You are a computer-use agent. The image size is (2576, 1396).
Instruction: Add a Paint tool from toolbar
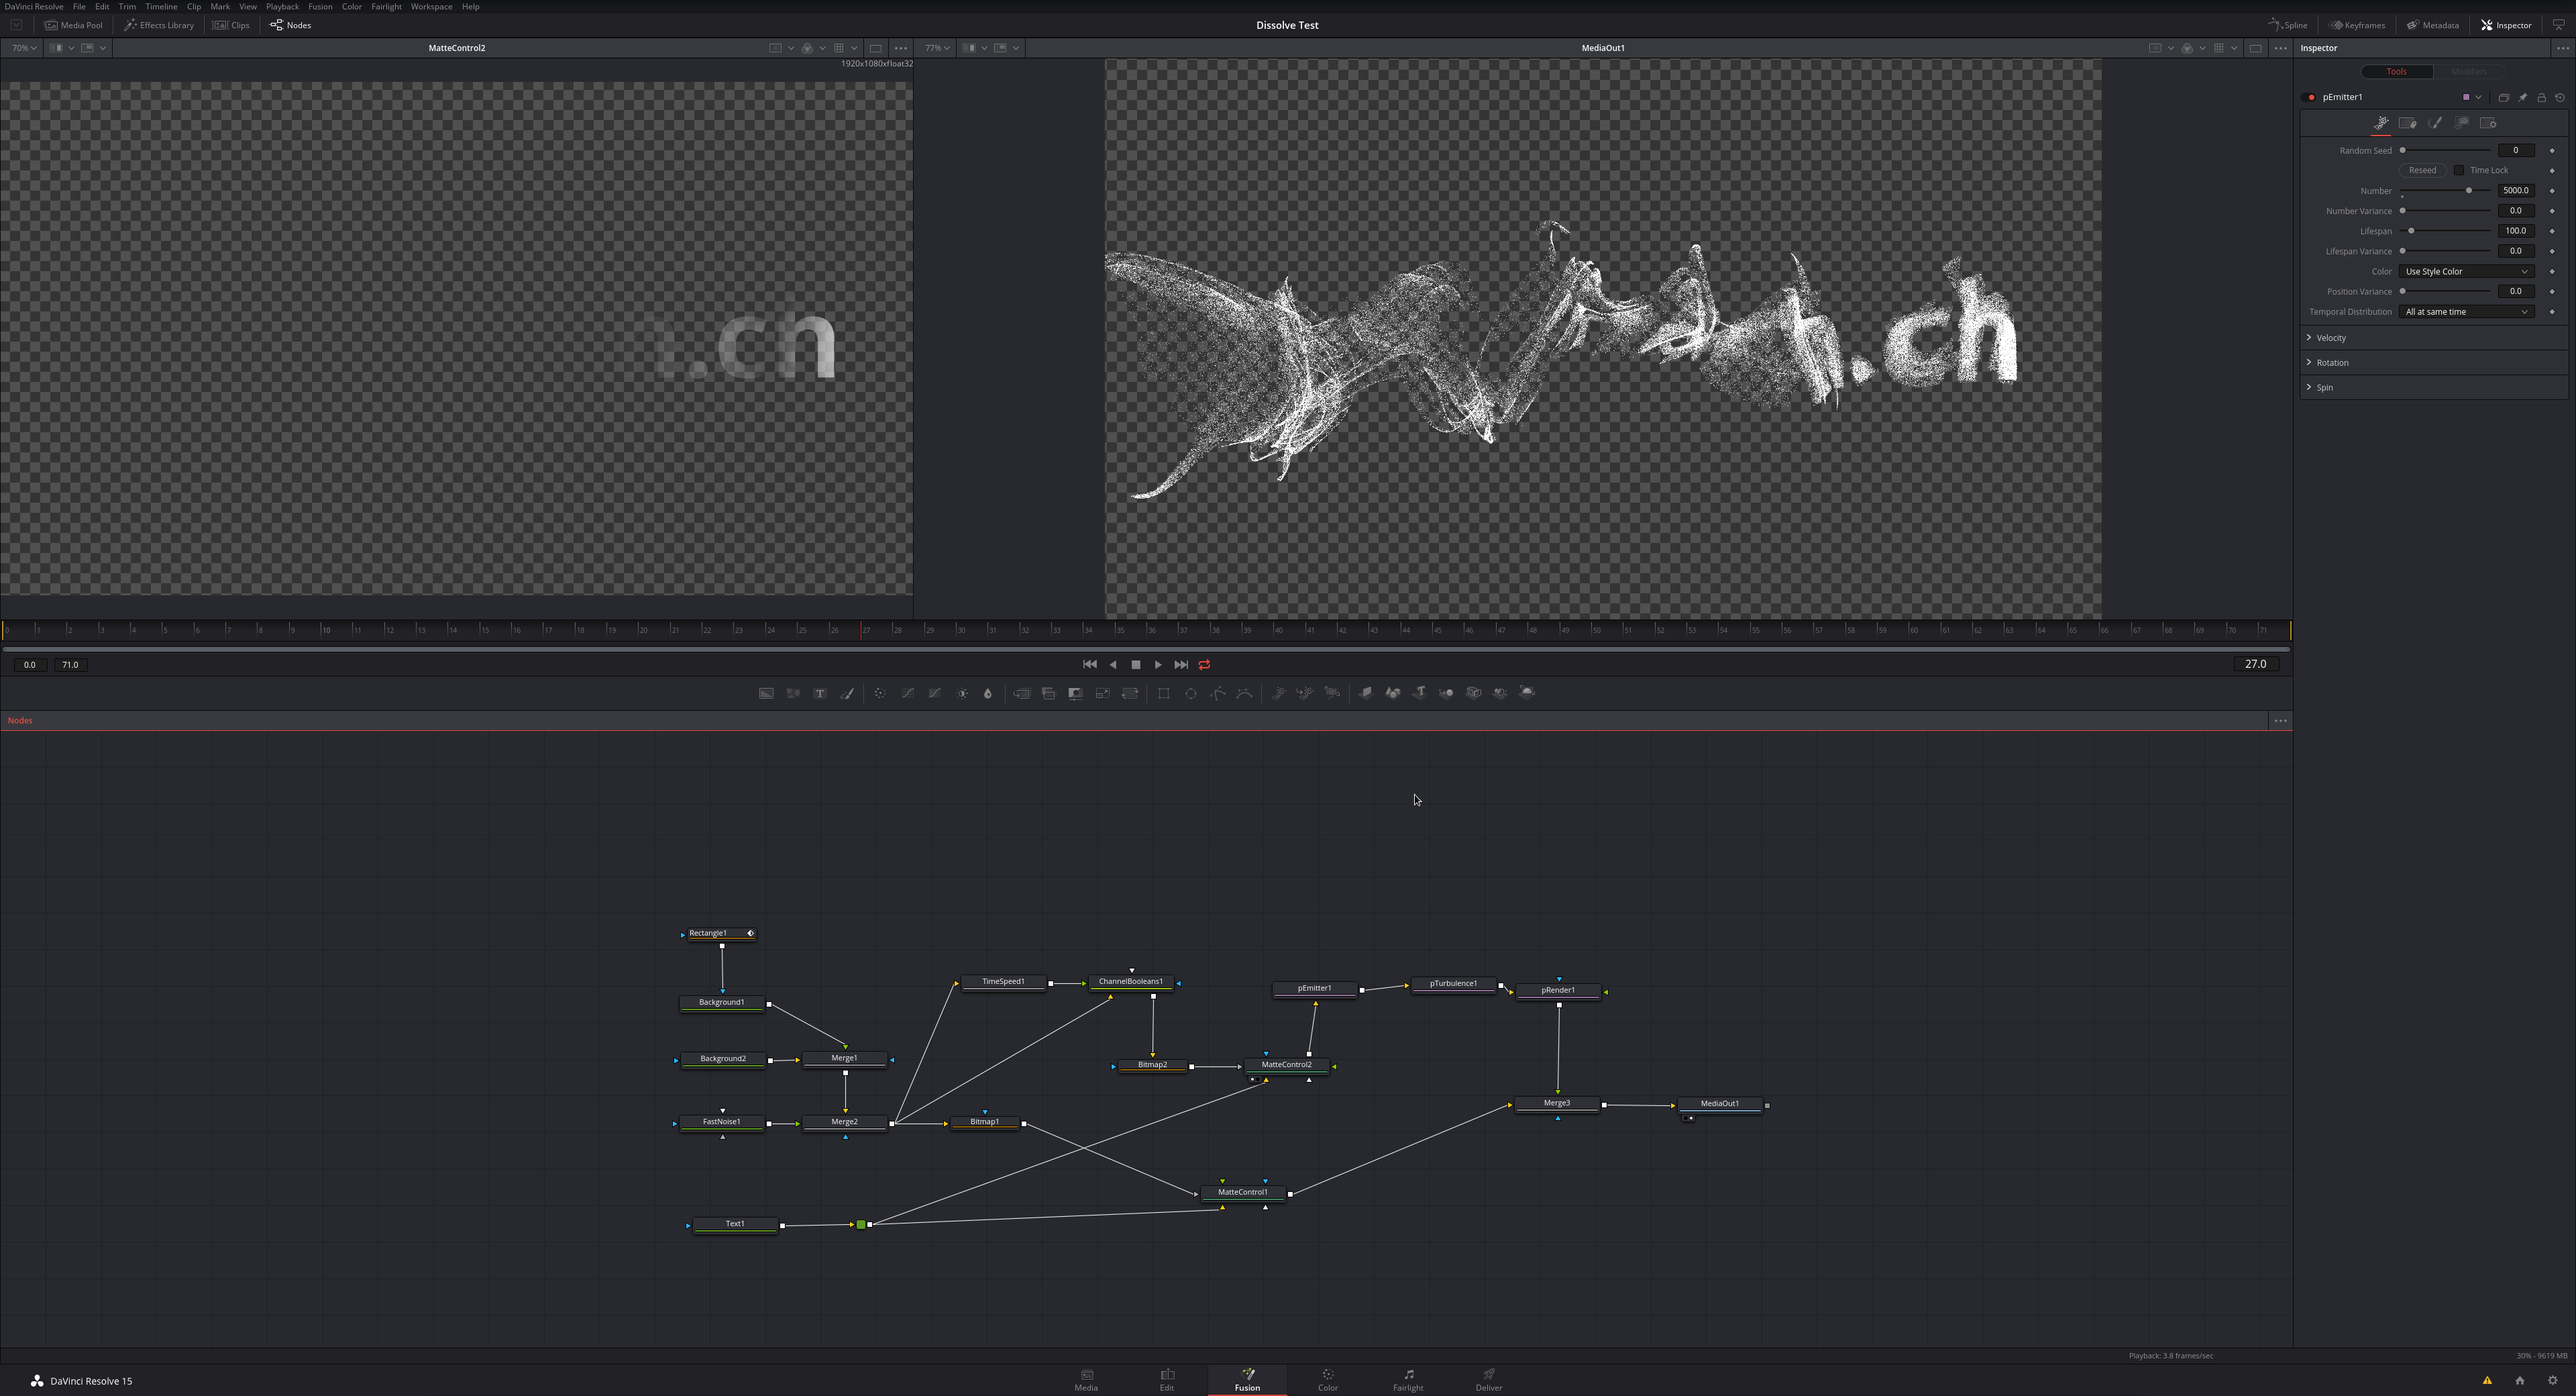pos(847,693)
